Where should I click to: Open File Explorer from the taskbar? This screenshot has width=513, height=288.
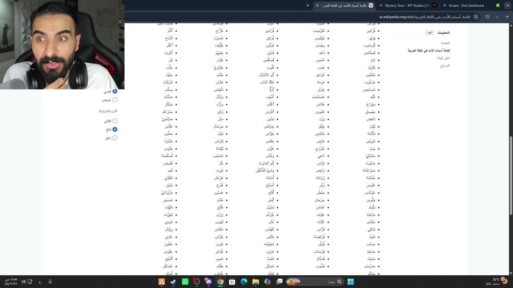pos(256,282)
